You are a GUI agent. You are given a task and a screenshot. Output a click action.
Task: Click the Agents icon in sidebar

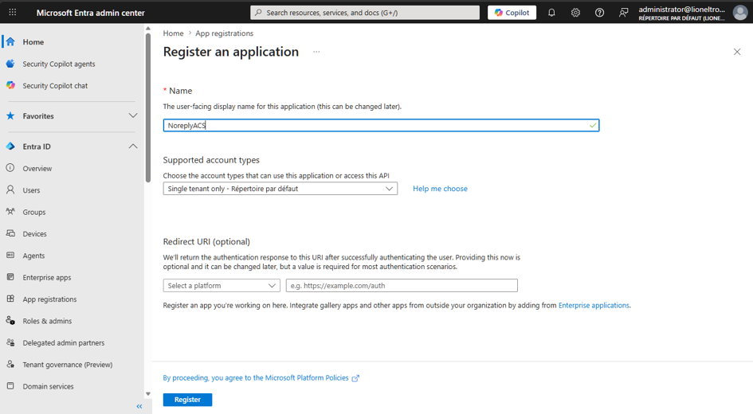pos(10,256)
